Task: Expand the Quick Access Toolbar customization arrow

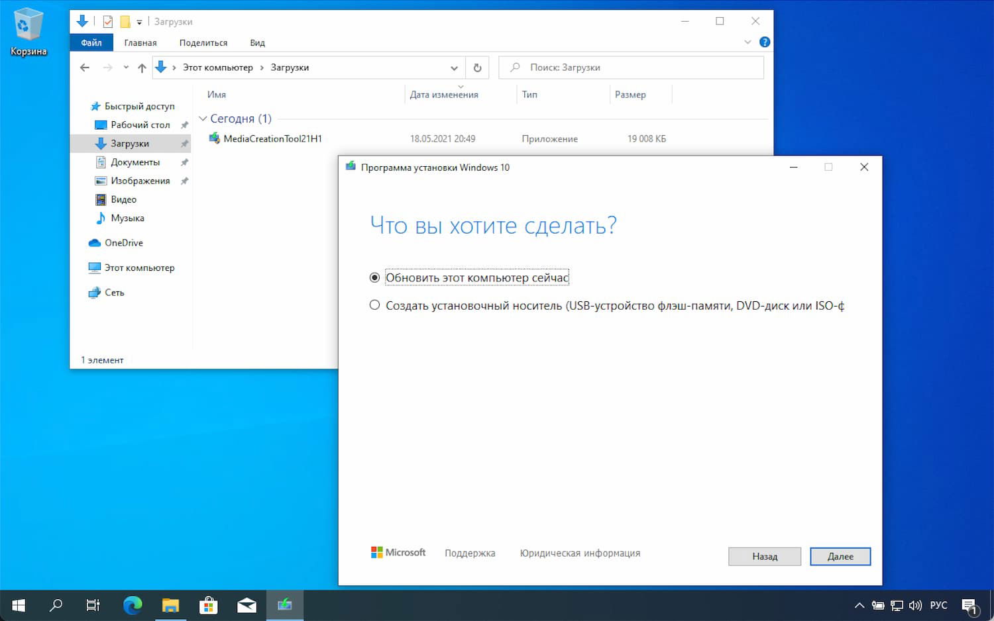Action: pyautogui.click(x=140, y=21)
